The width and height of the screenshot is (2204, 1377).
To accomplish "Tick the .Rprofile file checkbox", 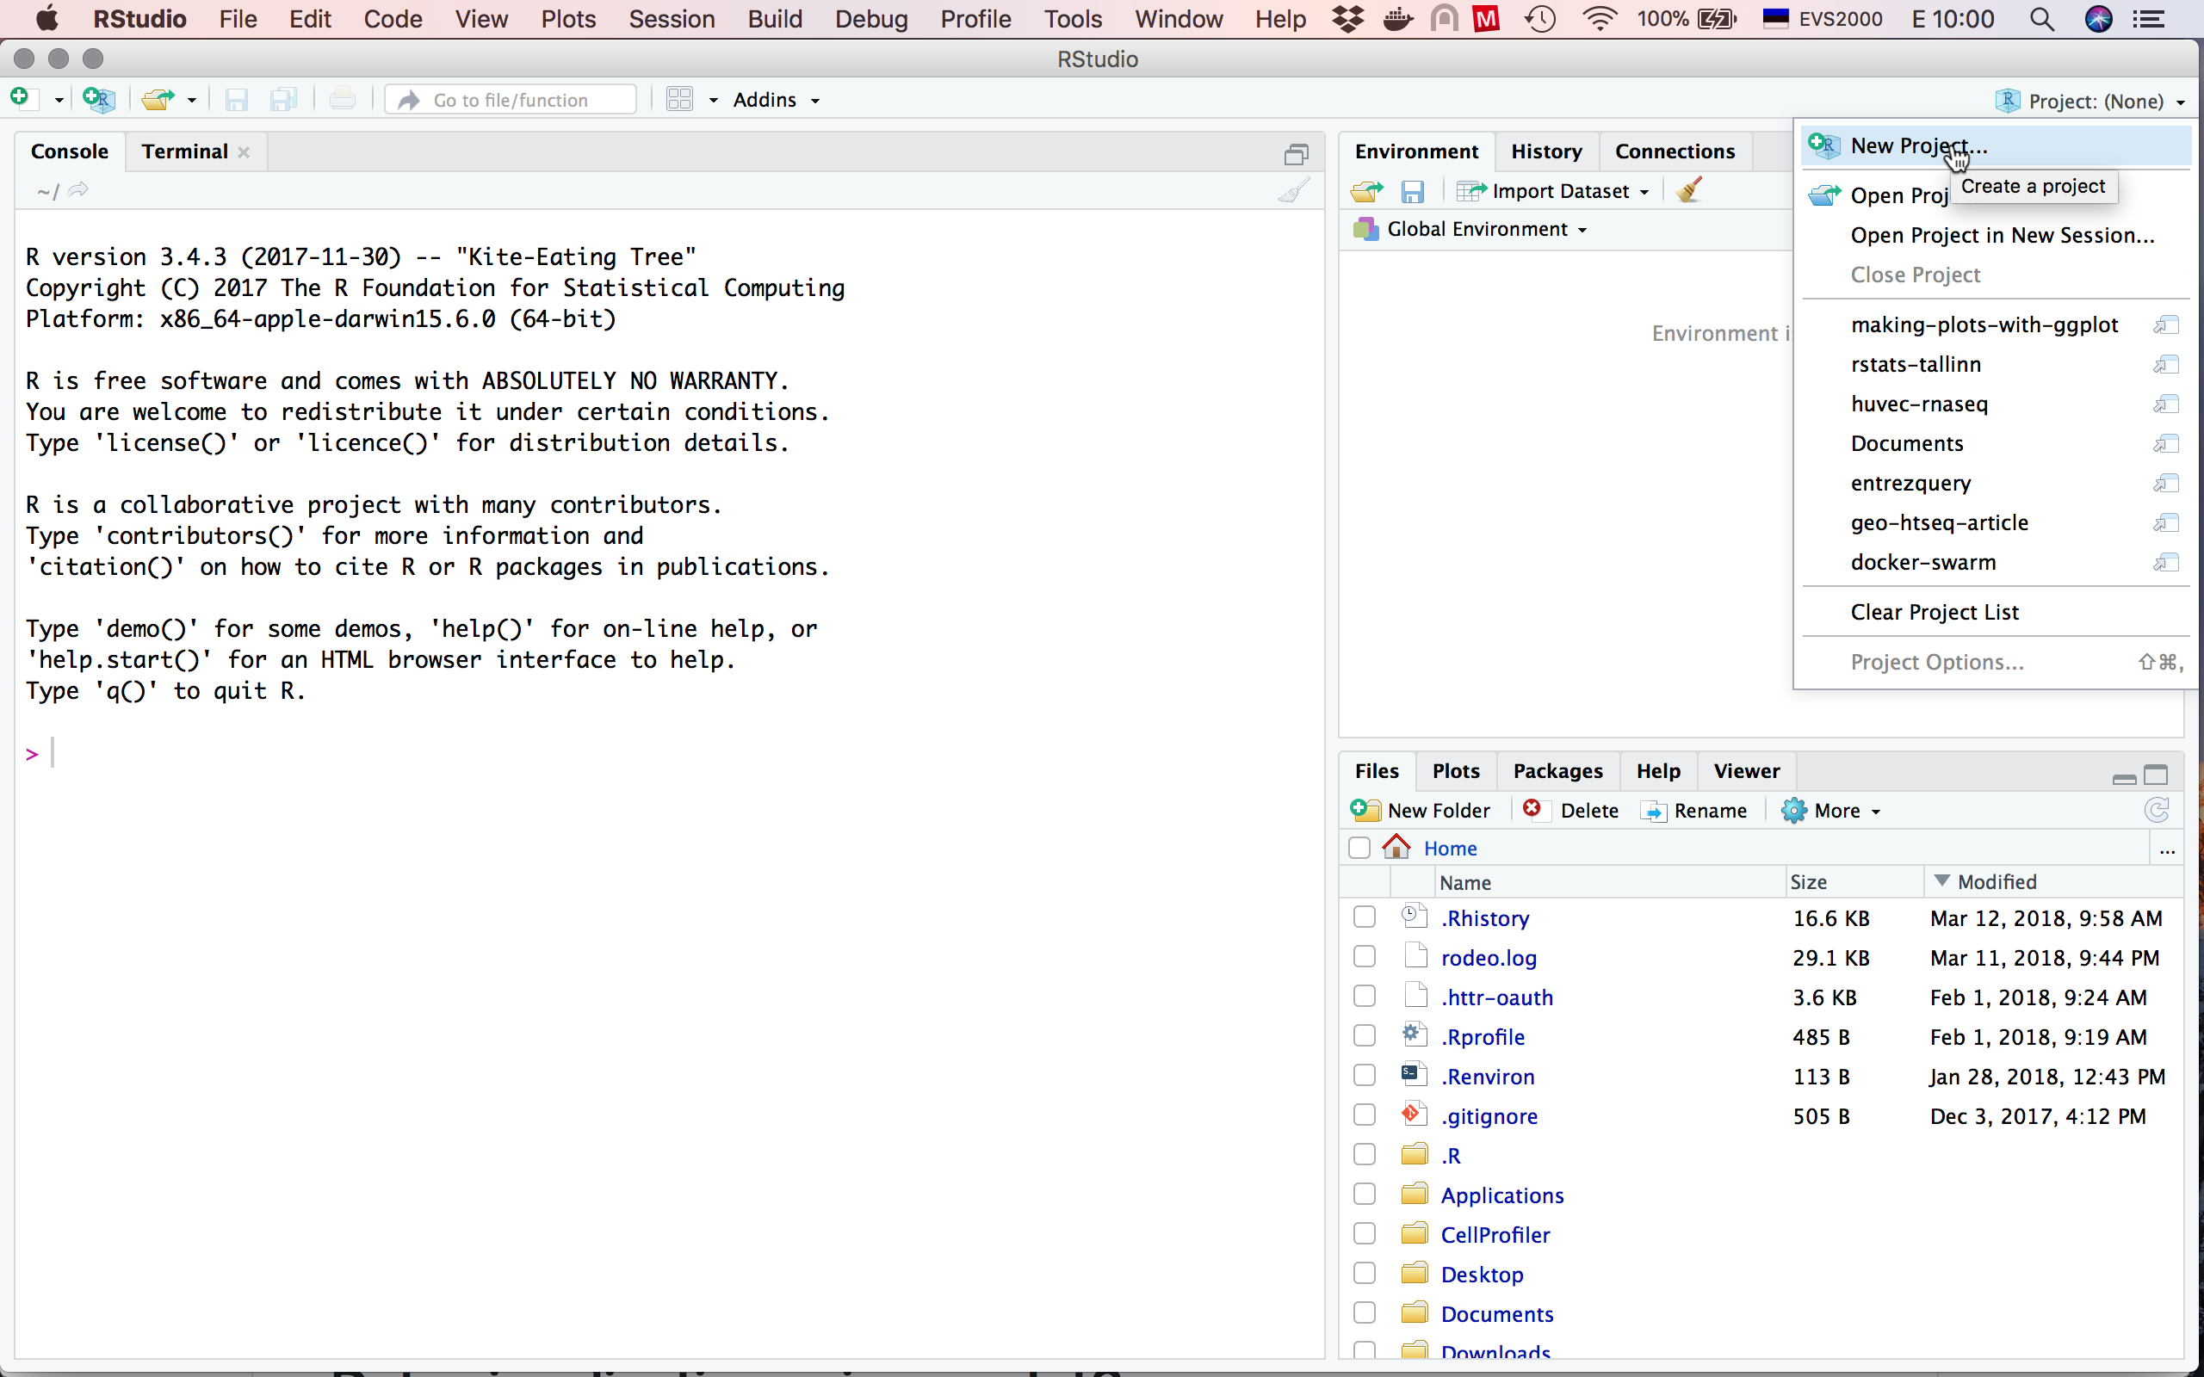I will pos(1364,1035).
